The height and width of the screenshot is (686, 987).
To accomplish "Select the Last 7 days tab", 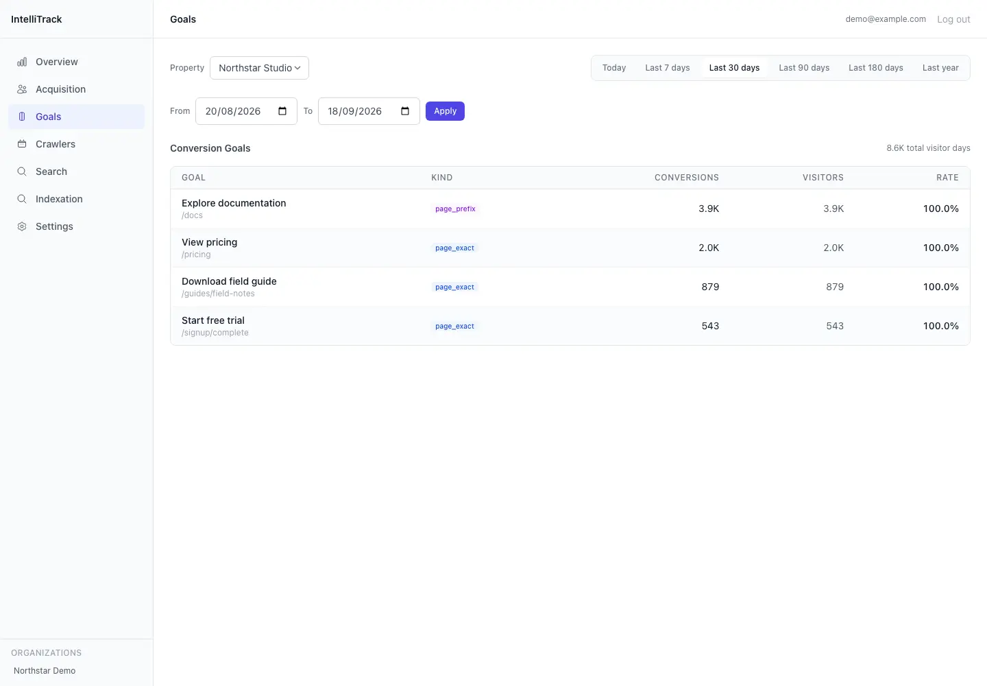I will pyautogui.click(x=668, y=68).
